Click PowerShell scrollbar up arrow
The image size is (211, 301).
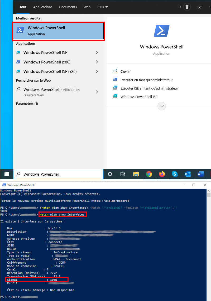tap(209, 191)
